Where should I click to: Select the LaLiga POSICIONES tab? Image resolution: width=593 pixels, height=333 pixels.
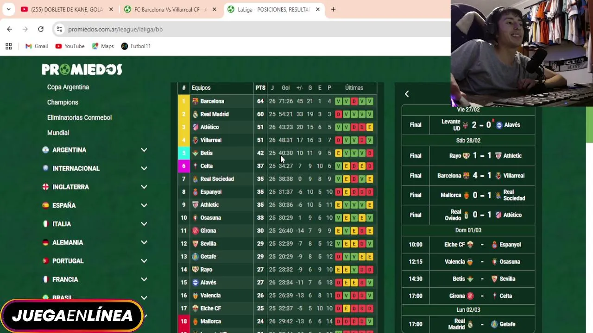tap(273, 9)
